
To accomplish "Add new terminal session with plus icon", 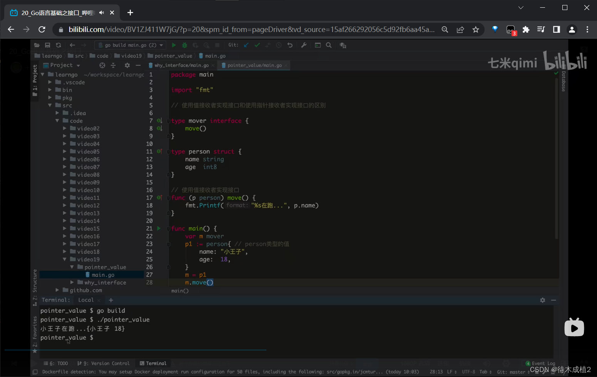I will pos(111,300).
